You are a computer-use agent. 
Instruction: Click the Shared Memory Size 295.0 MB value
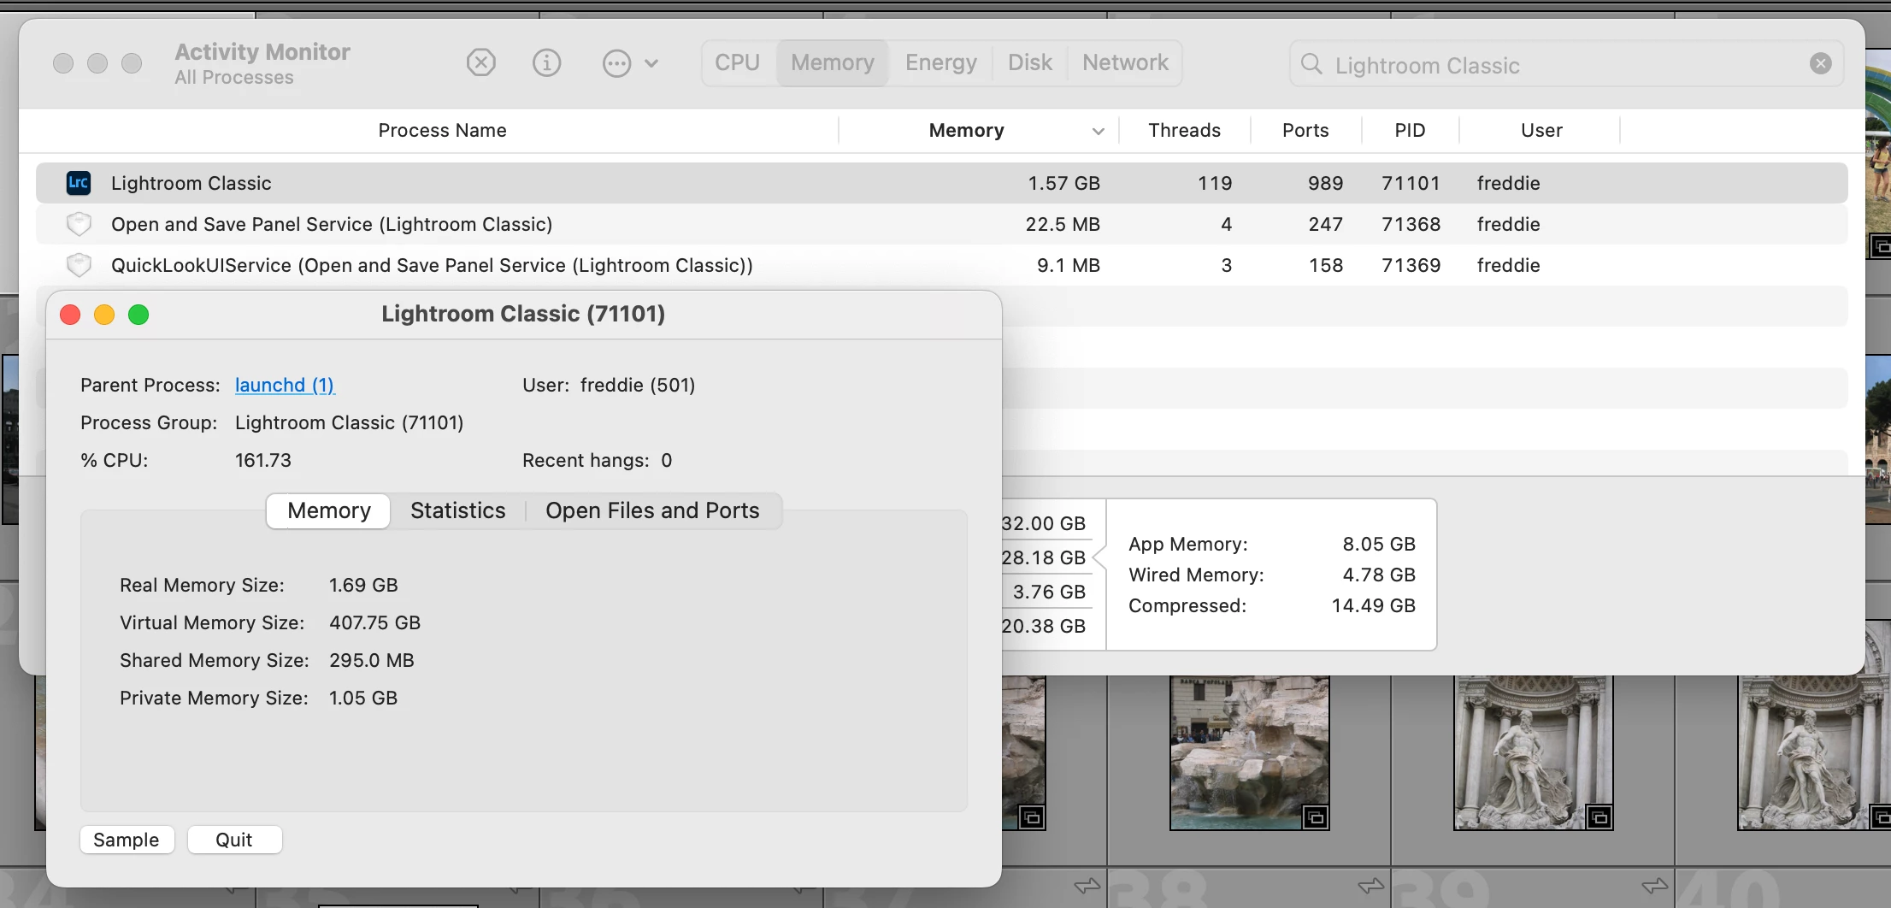coord(372,660)
